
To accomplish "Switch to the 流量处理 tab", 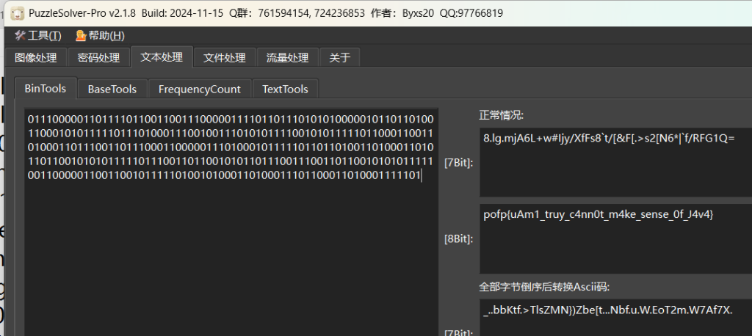I will [287, 58].
